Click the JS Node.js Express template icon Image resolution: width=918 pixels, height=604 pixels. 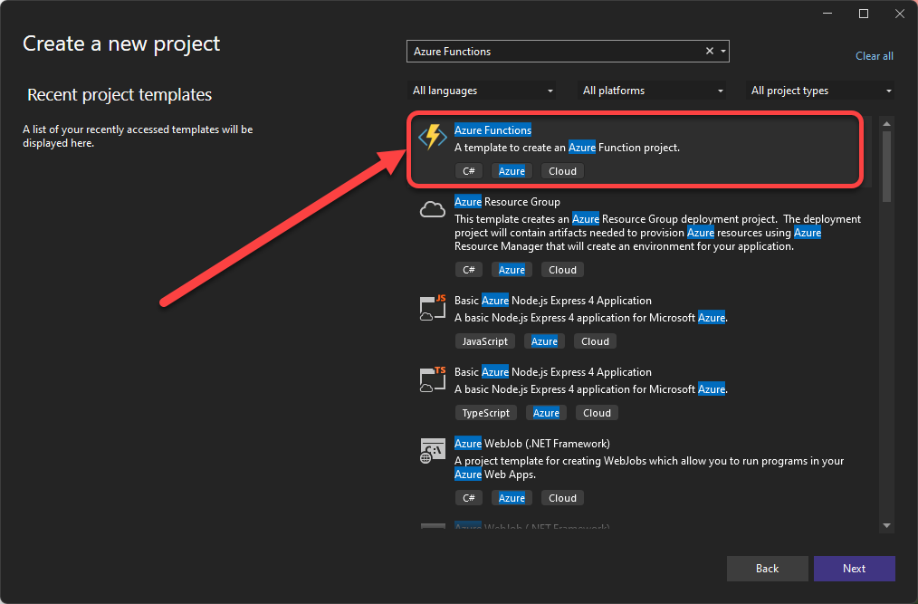tap(433, 308)
